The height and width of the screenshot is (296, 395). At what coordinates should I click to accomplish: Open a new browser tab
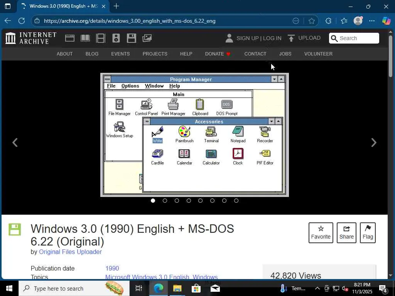(116, 6)
